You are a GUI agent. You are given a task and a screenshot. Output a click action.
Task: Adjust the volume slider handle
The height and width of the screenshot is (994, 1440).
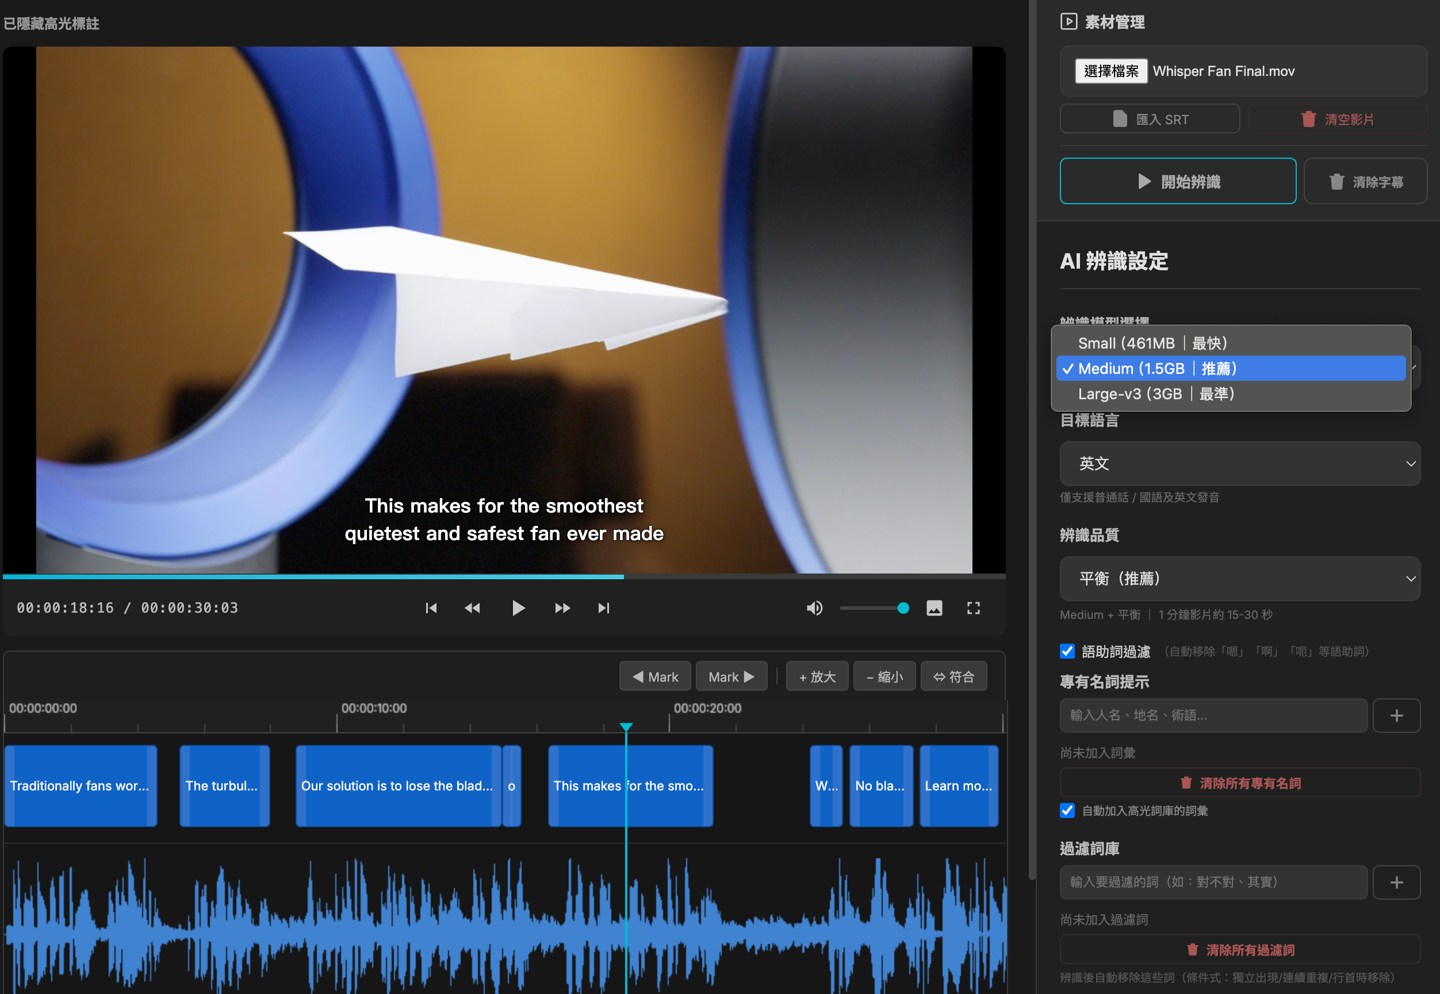tap(903, 608)
